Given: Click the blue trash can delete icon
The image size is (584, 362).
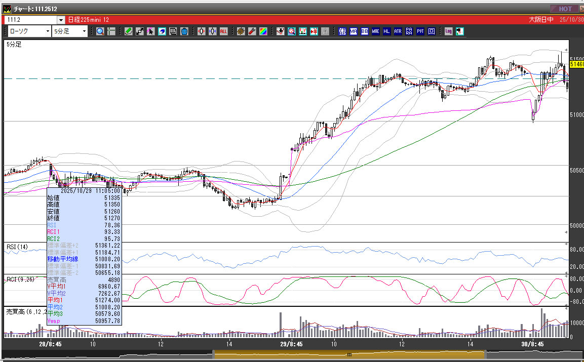Looking at the screenshot, I should [184, 31].
